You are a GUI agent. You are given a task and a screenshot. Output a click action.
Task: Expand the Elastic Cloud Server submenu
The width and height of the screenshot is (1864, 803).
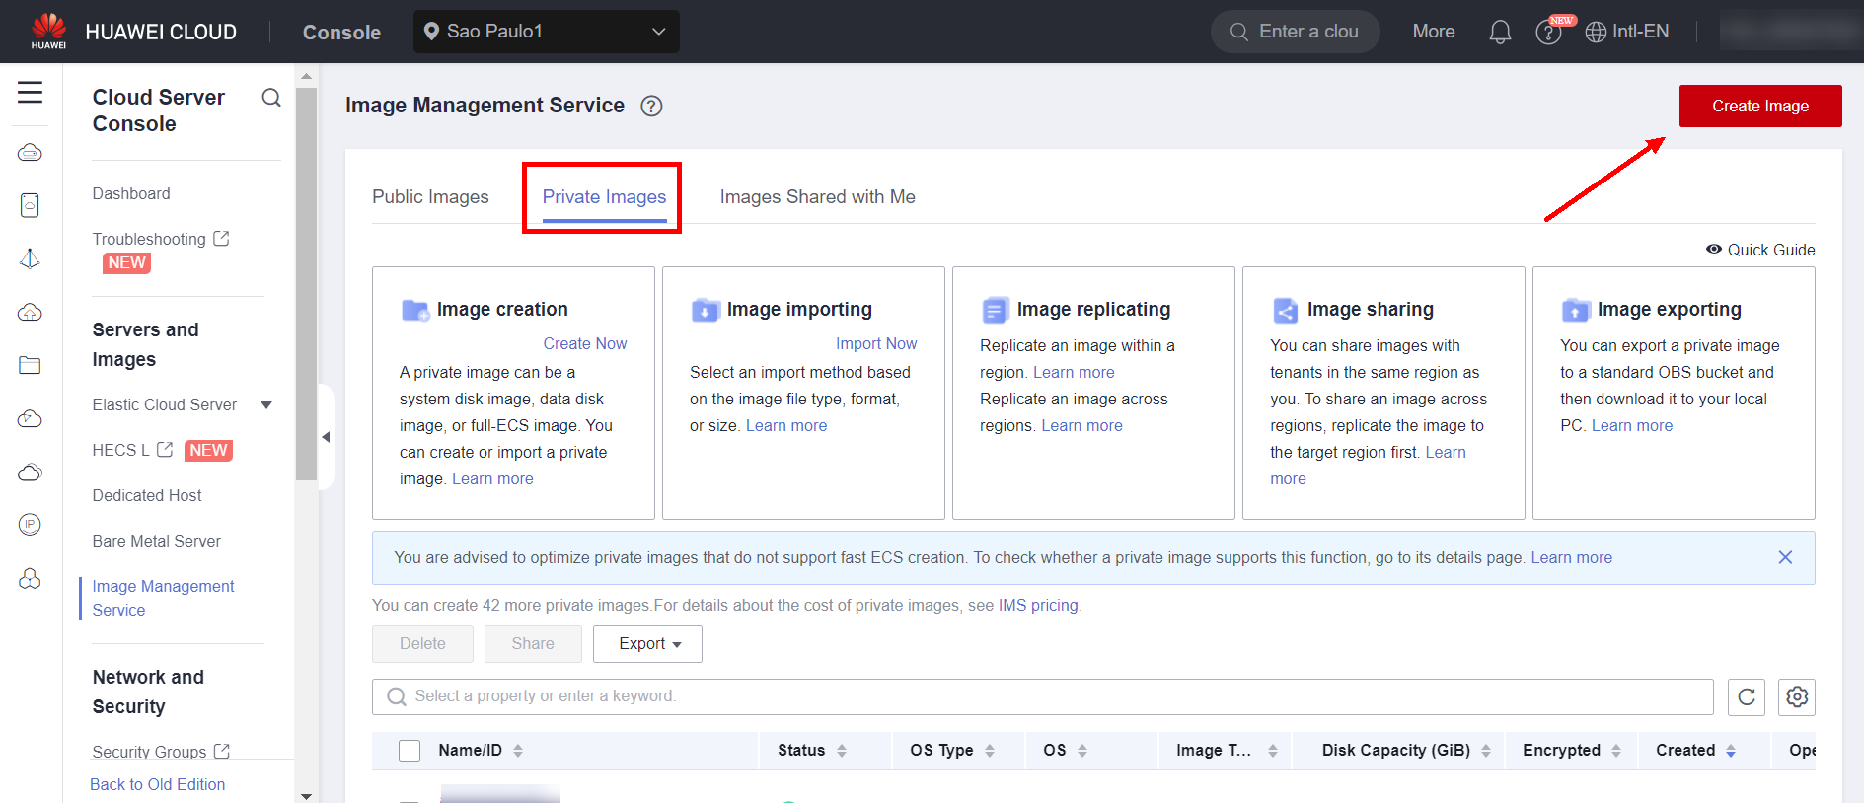(x=266, y=405)
